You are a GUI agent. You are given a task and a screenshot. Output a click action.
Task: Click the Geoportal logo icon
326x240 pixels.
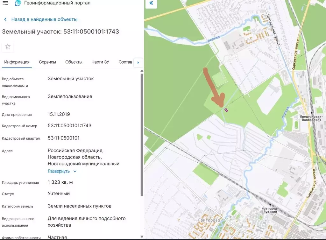click(x=18, y=3)
